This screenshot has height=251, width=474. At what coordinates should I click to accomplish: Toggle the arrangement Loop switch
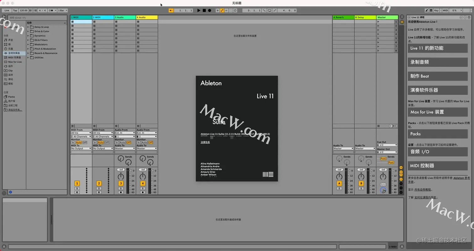270,10
